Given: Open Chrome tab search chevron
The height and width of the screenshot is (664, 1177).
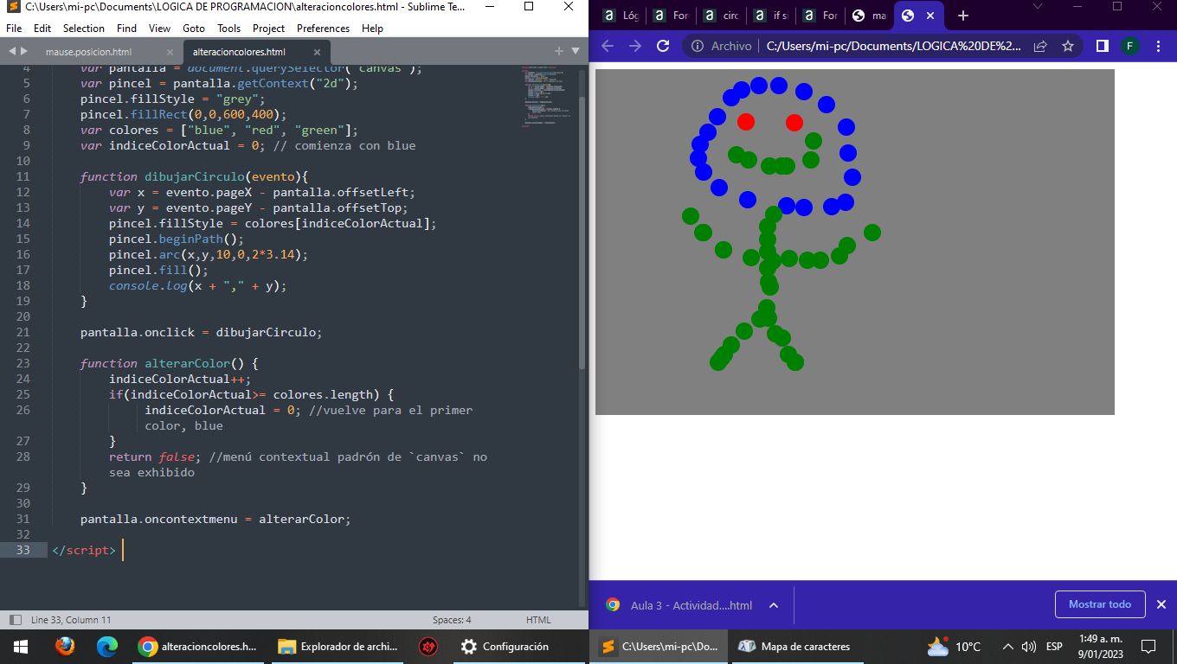Looking at the screenshot, I should click(1039, 6).
